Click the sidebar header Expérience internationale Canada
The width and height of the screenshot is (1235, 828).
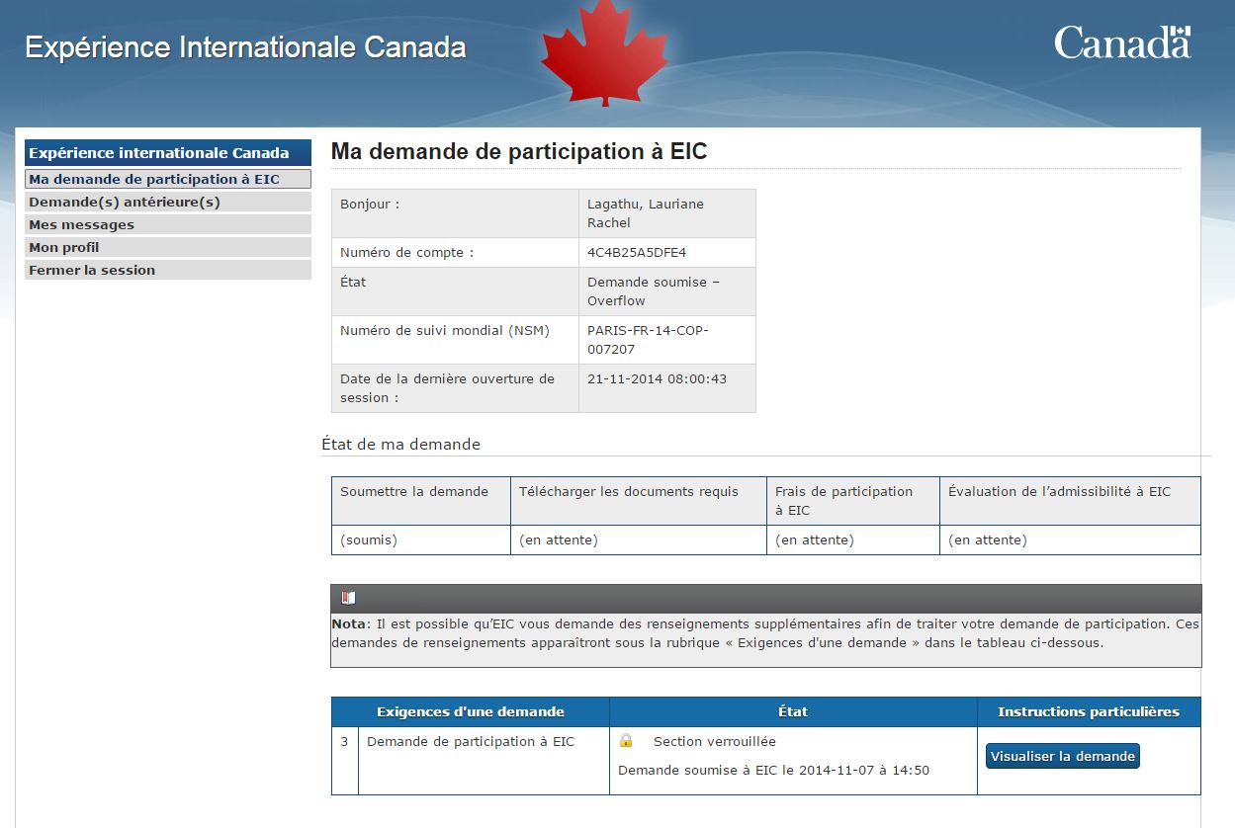pos(168,153)
